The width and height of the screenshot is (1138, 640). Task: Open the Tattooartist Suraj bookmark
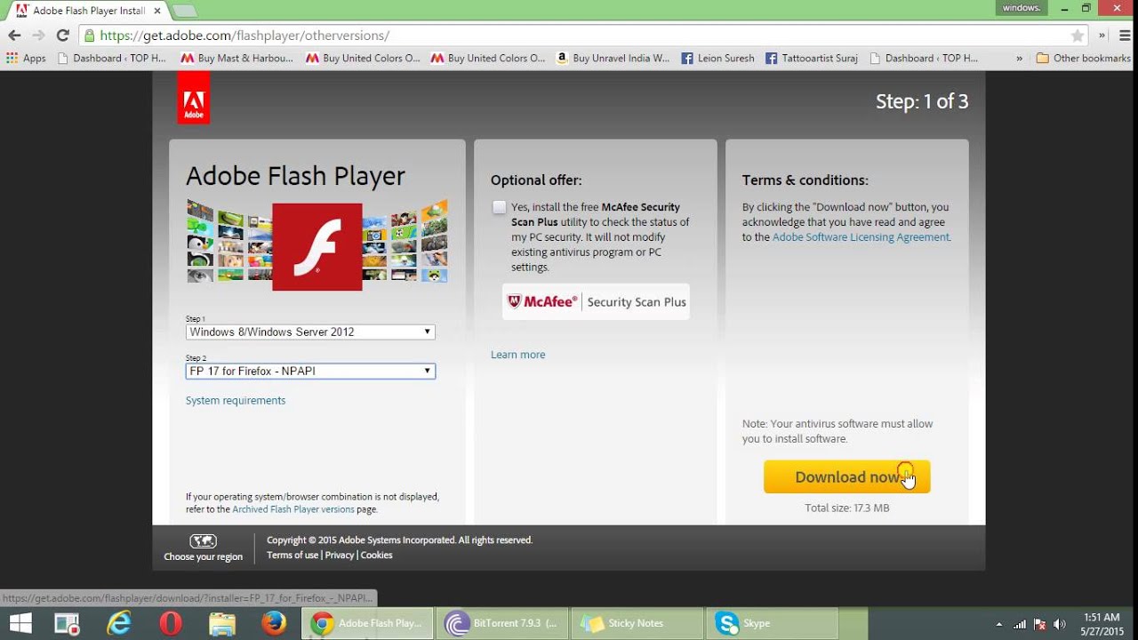click(x=812, y=58)
